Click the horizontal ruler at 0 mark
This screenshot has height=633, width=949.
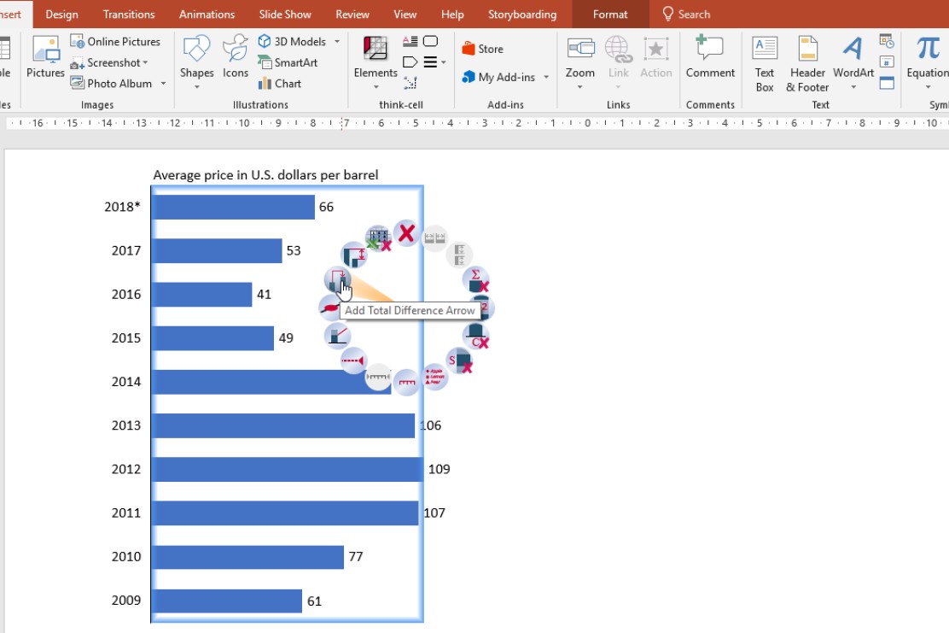coord(587,123)
